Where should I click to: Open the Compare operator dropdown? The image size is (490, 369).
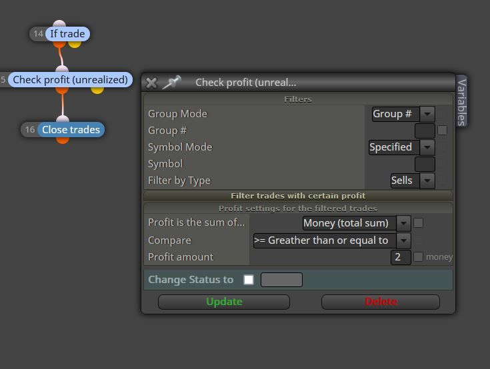coord(332,240)
